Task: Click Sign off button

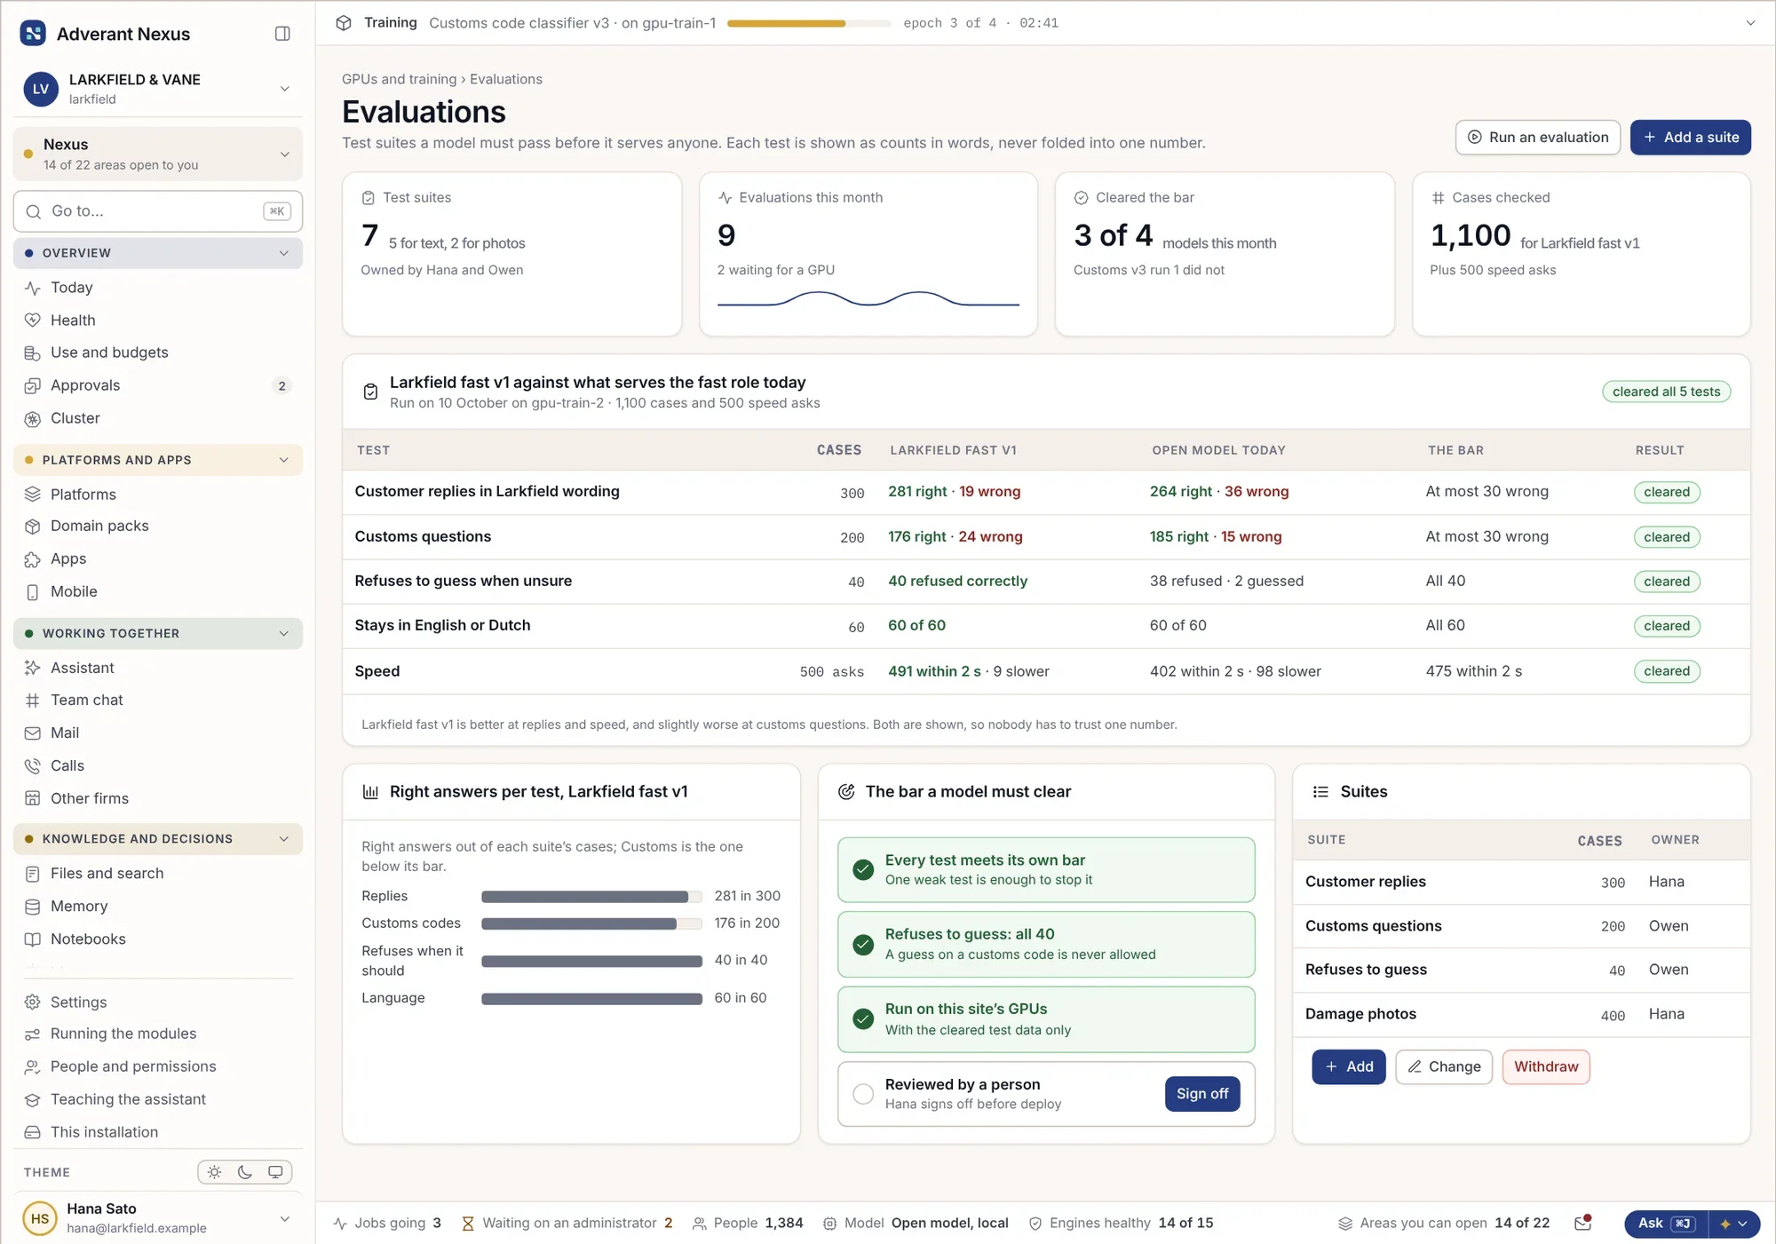Action: pos(1202,1094)
